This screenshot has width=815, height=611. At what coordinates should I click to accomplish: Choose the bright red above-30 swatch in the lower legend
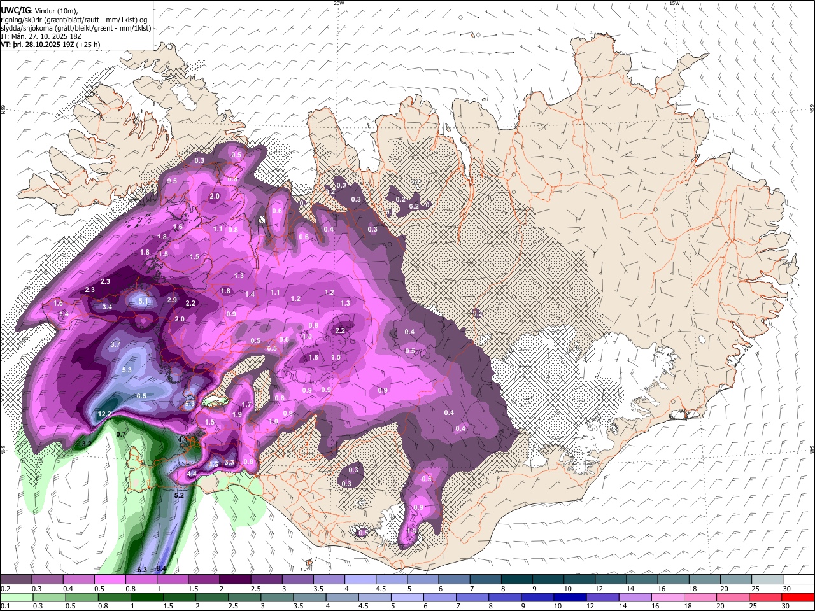[x=798, y=597]
